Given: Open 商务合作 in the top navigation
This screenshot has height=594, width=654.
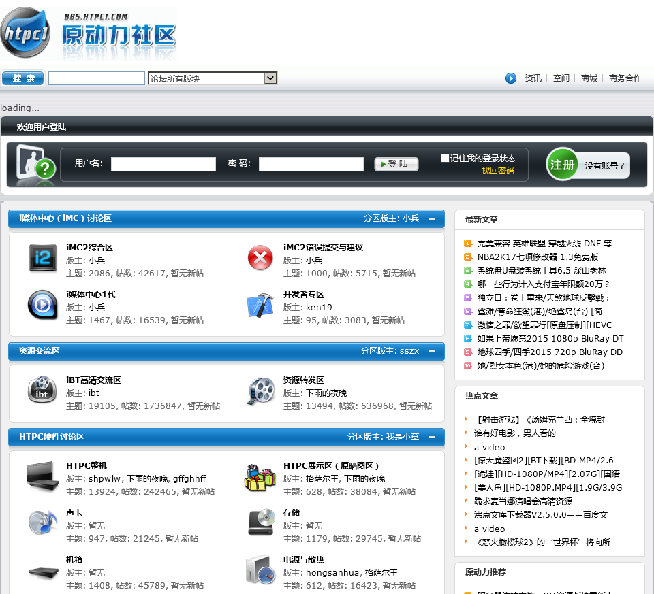Looking at the screenshot, I should pyautogui.click(x=625, y=78).
